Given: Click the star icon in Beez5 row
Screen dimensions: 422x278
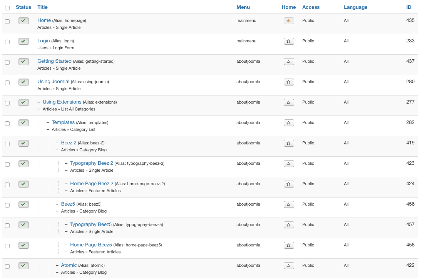Looking at the screenshot, I should pos(288,204).
